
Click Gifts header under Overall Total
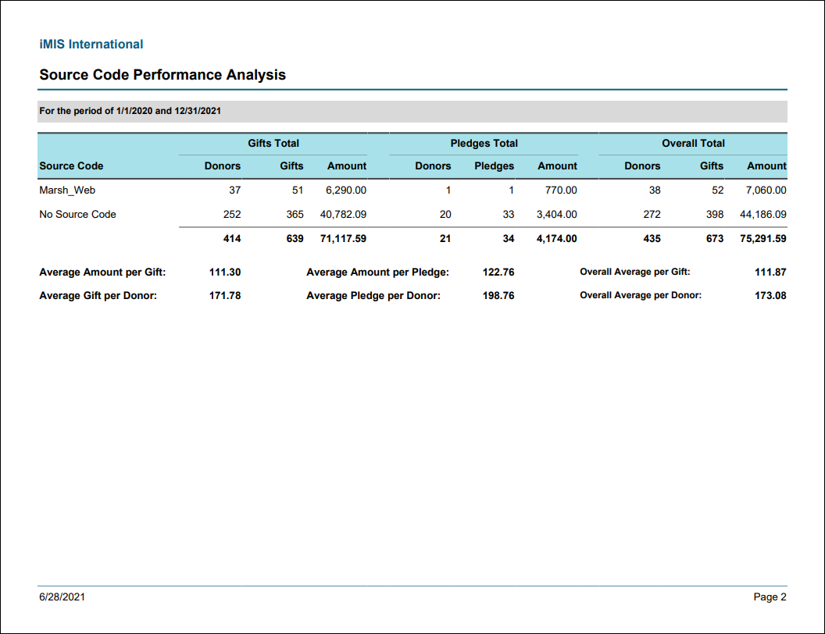point(712,166)
